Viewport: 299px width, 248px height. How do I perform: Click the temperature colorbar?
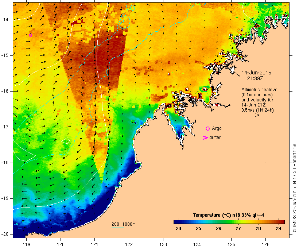(229, 222)
